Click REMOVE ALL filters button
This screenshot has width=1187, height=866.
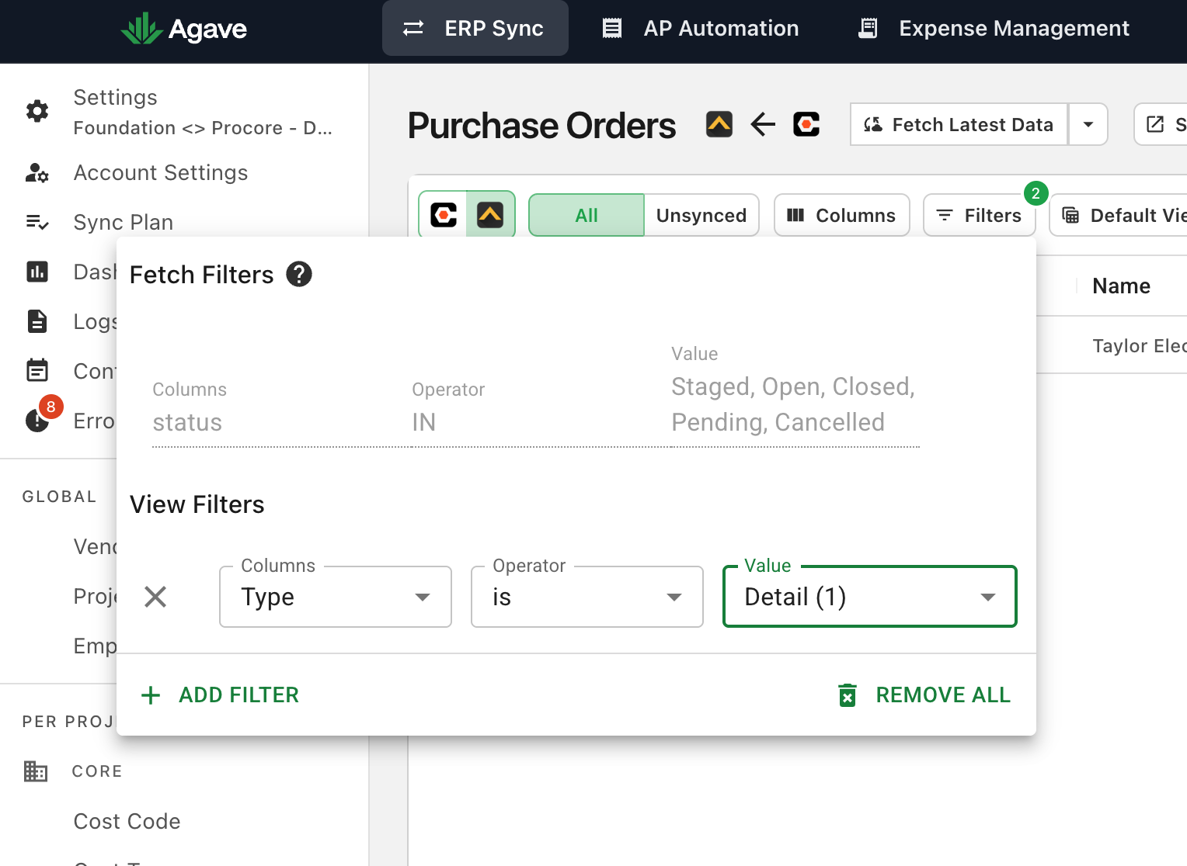(924, 695)
